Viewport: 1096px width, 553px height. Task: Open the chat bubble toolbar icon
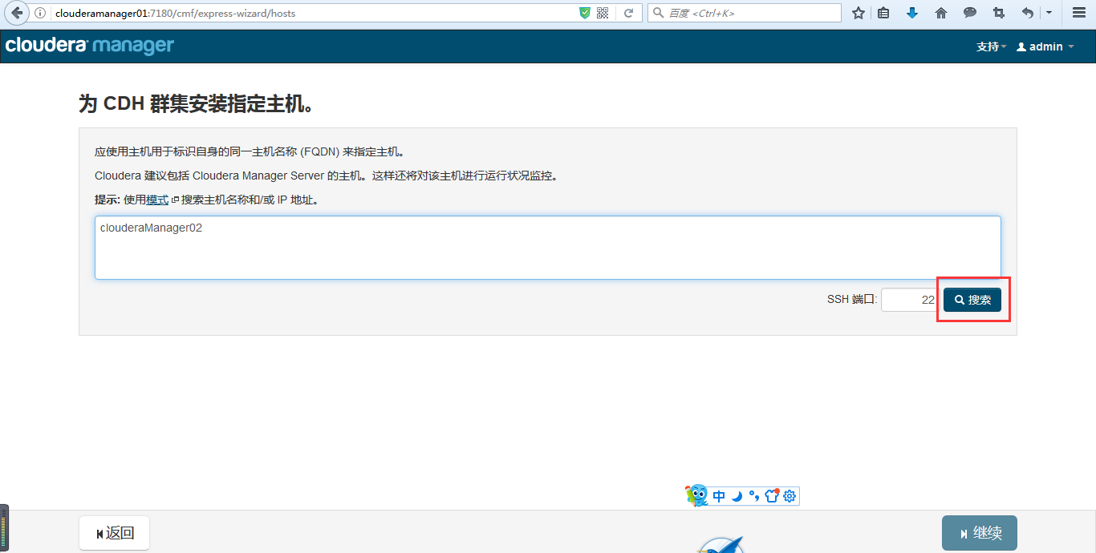tap(970, 13)
